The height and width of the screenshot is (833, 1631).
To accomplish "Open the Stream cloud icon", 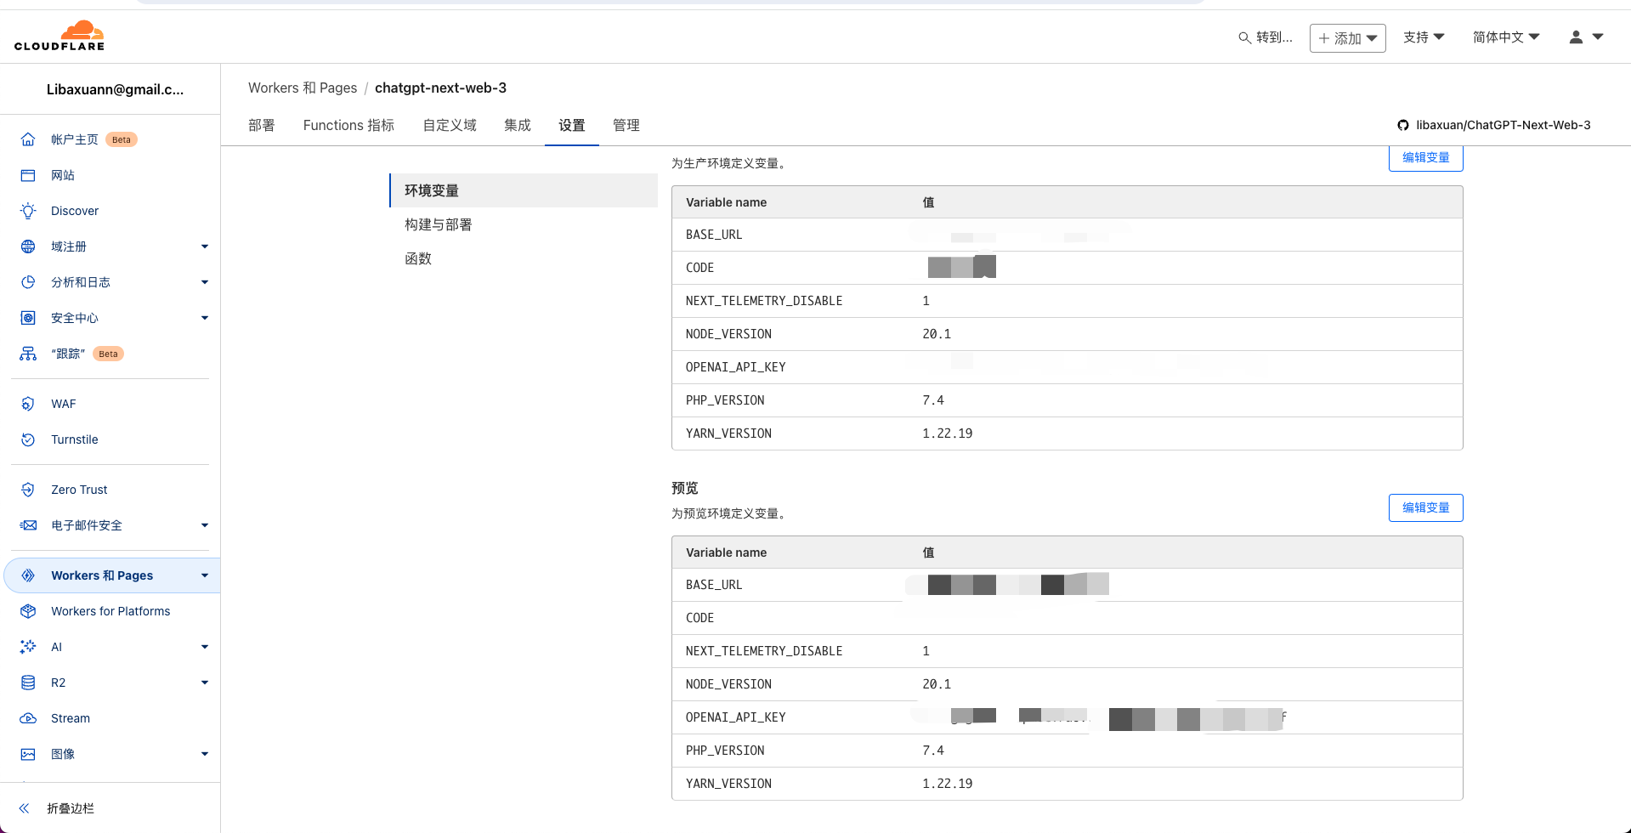I will 28,718.
